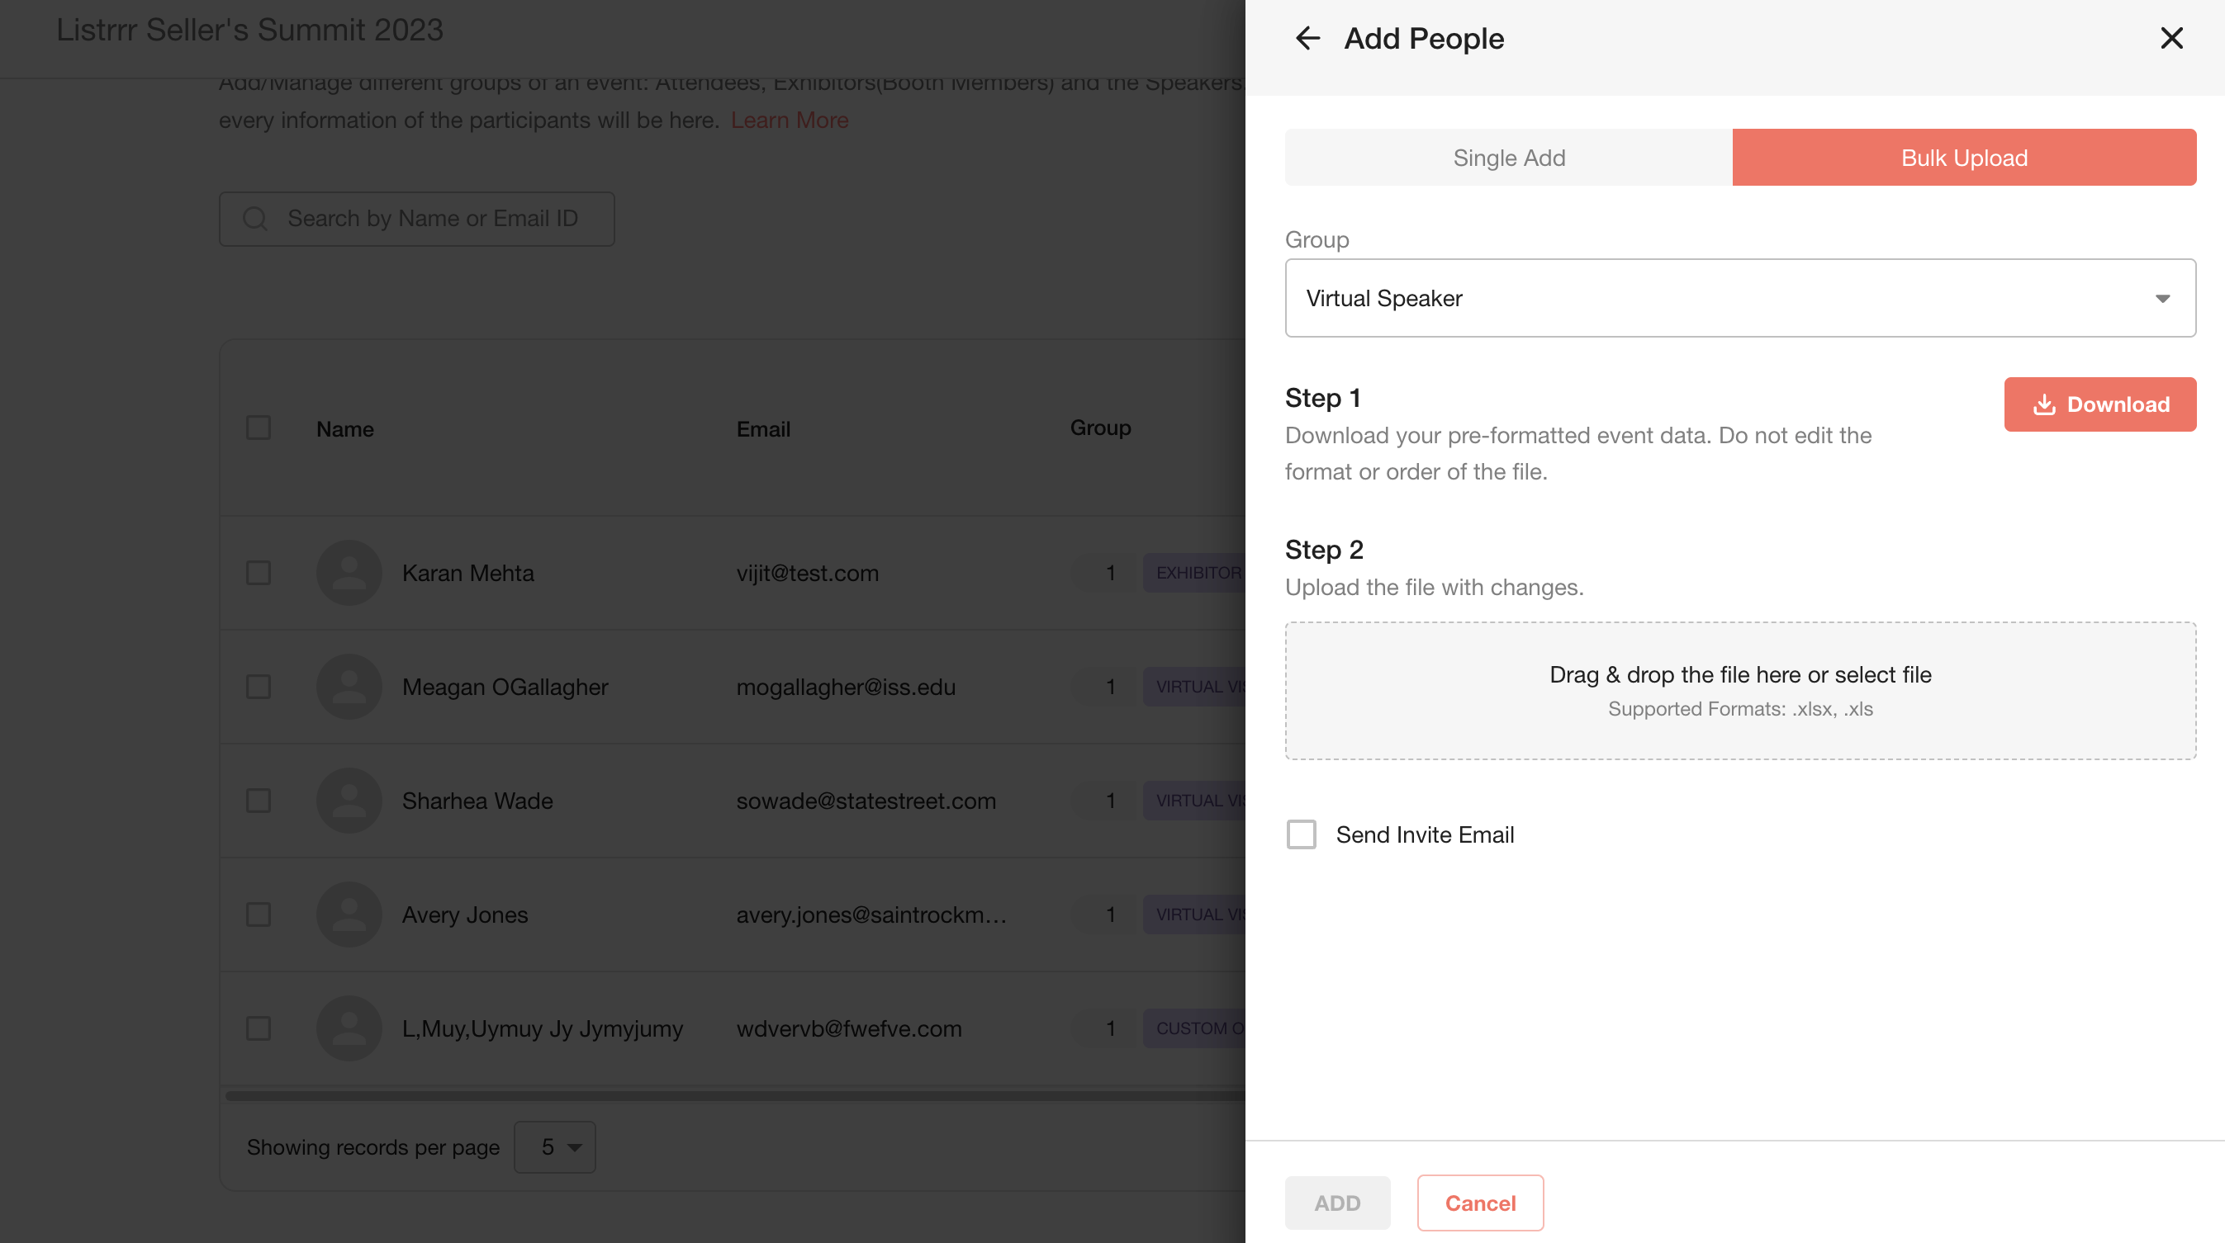Click the Listrrr Seller's Summit 2023 title
The width and height of the screenshot is (2225, 1243).
pyautogui.click(x=249, y=30)
